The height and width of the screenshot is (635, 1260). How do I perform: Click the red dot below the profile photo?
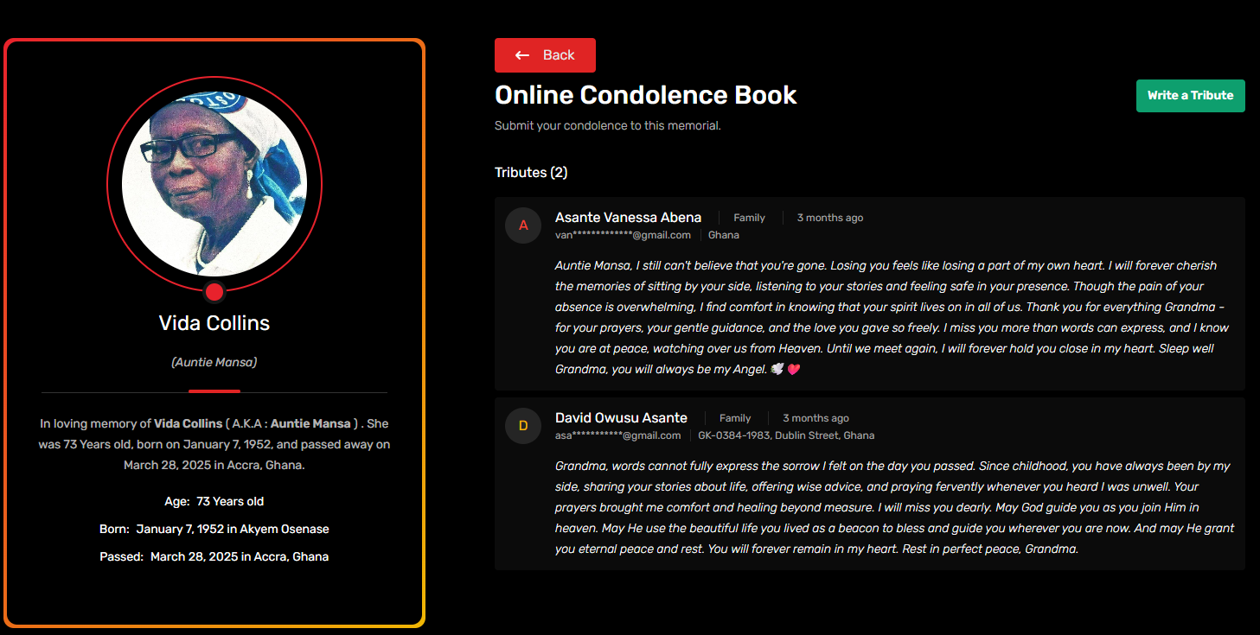coord(214,292)
